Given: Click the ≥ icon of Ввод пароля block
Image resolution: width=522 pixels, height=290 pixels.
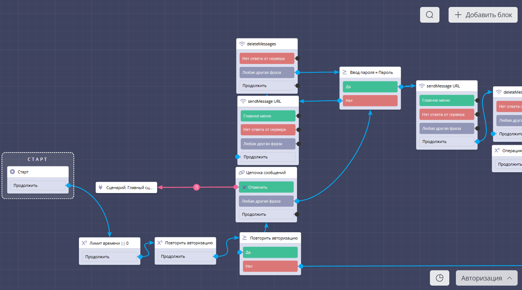Looking at the screenshot, I should (344, 72).
